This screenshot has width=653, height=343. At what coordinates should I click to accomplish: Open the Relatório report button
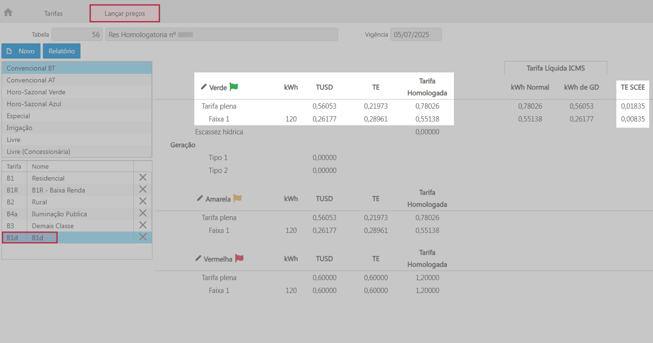click(x=61, y=51)
